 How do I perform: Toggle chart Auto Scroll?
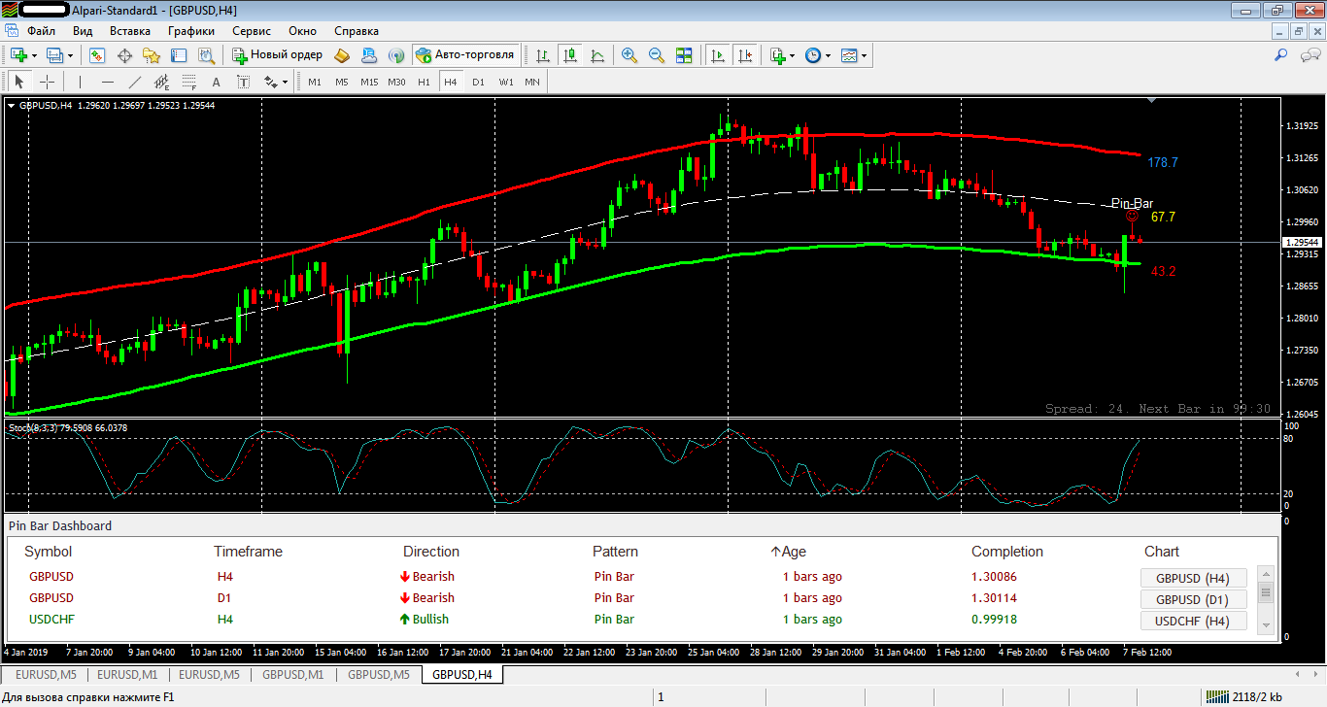point(718,55)
